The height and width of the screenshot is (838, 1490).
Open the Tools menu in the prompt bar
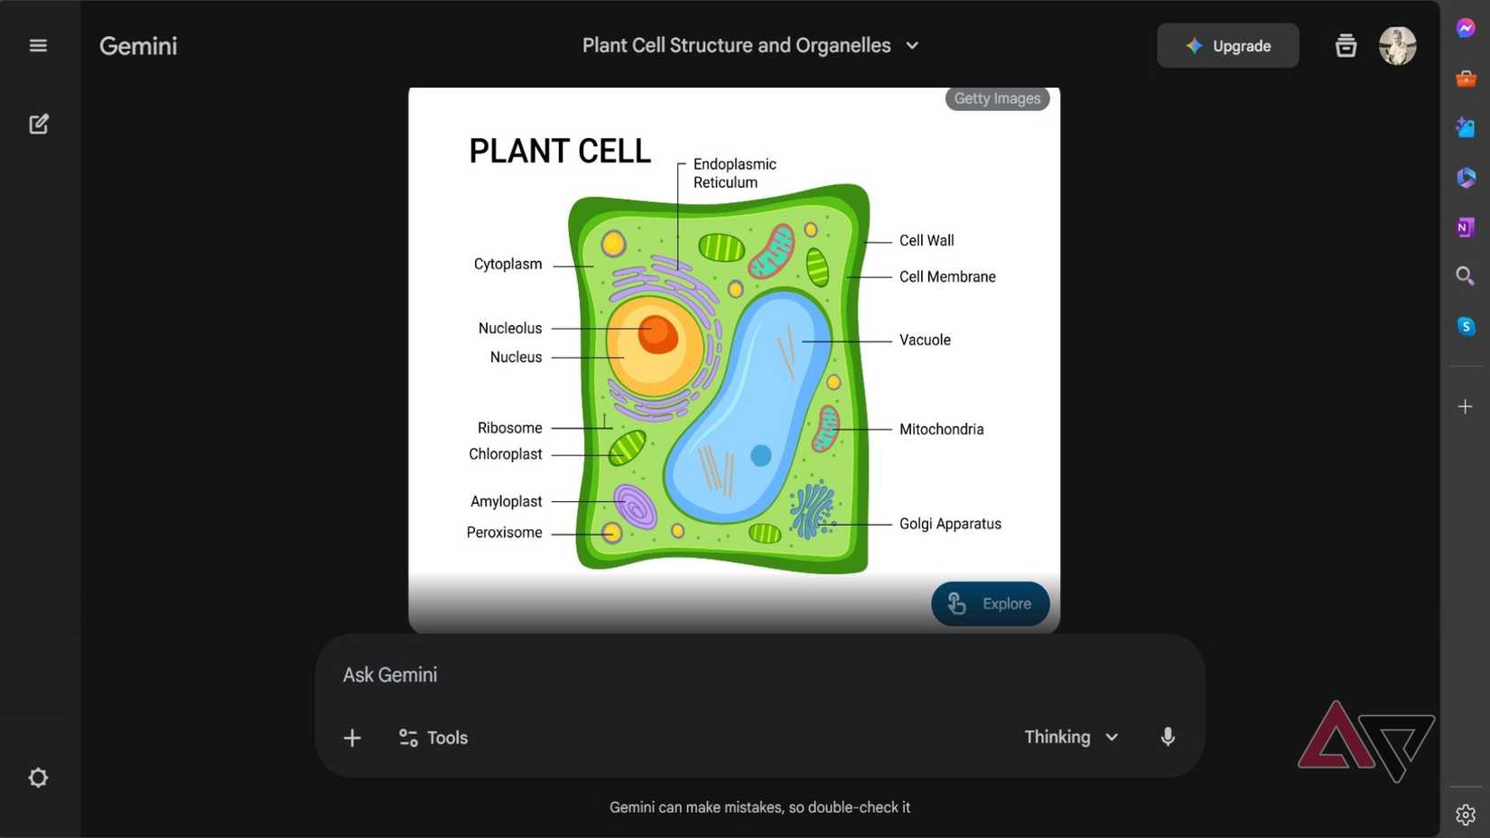[433, 737]
